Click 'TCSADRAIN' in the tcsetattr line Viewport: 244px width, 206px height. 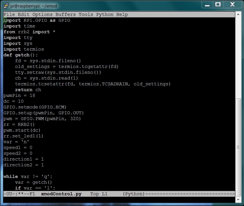(x=115, y=84)
